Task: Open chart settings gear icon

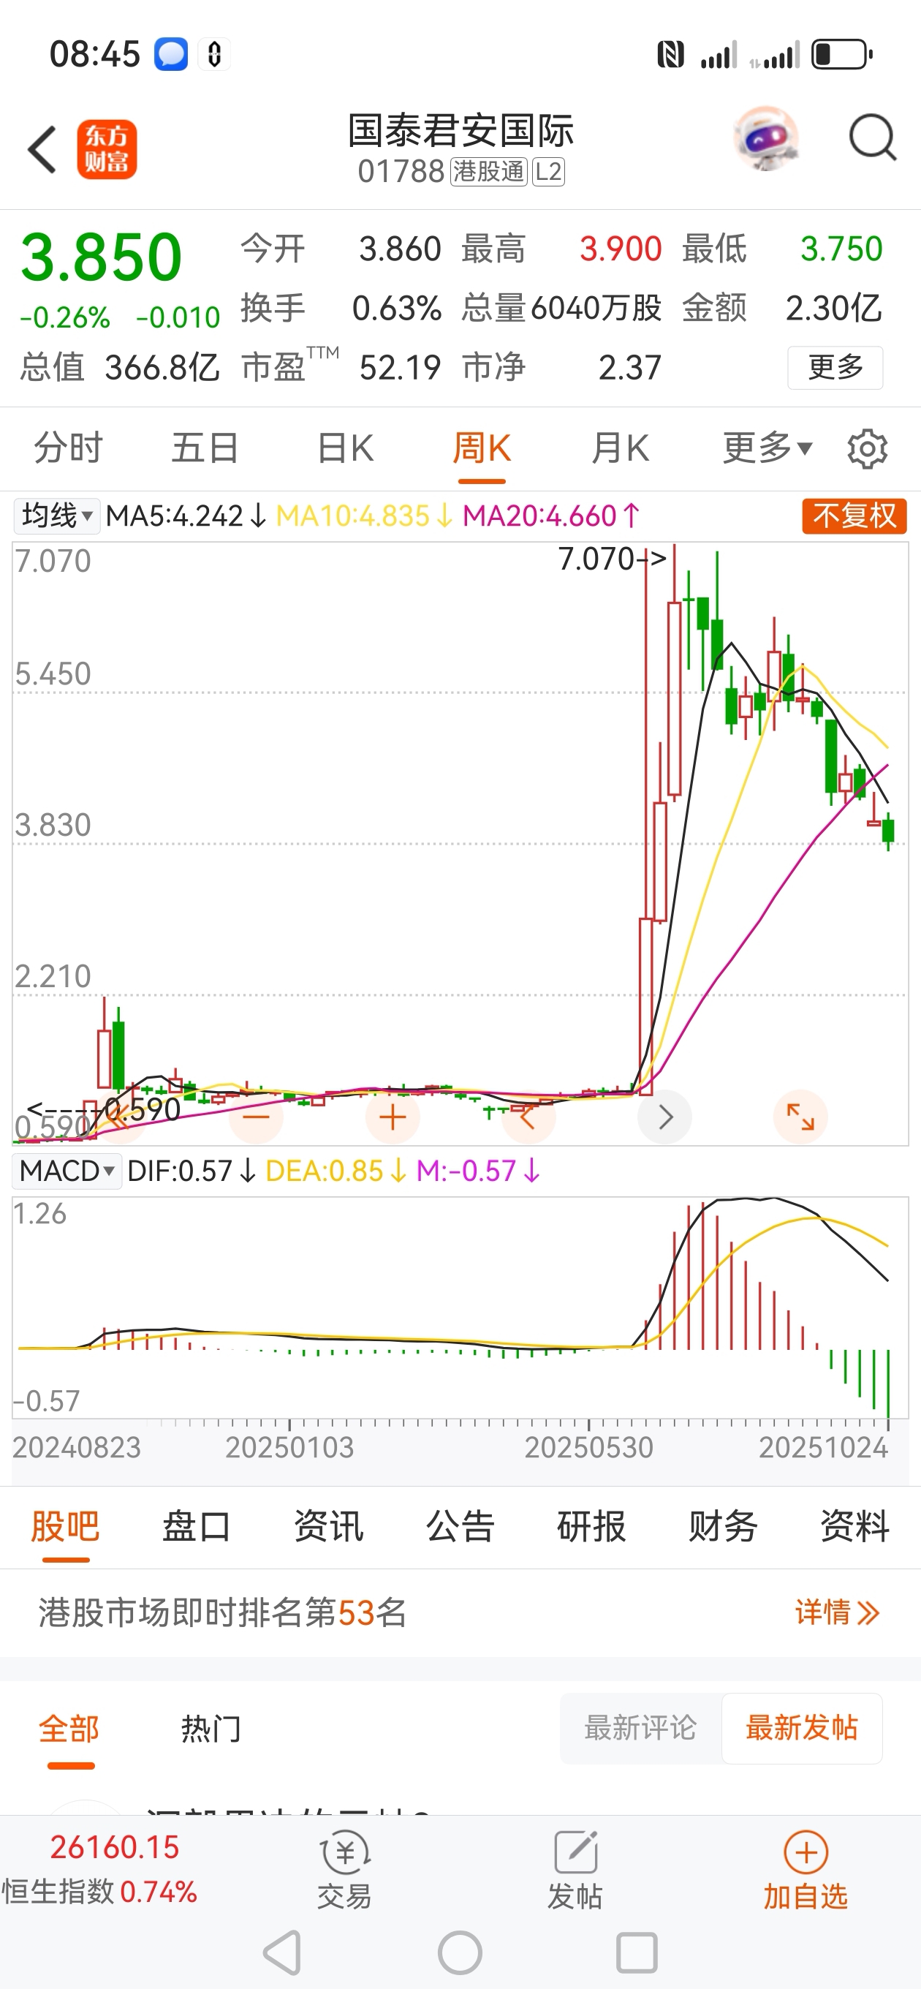Action: (868, 448)
